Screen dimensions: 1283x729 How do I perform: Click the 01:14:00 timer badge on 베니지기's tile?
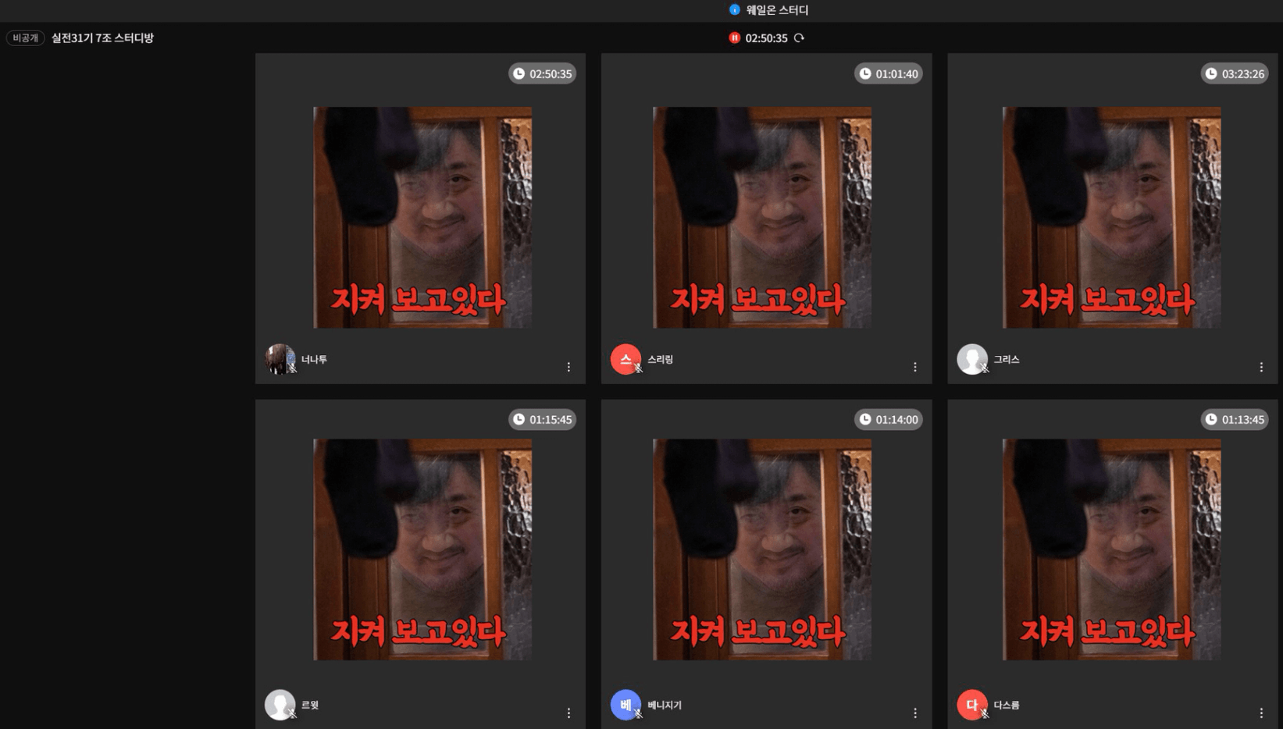pyautogui.click(x=889, y=419)
